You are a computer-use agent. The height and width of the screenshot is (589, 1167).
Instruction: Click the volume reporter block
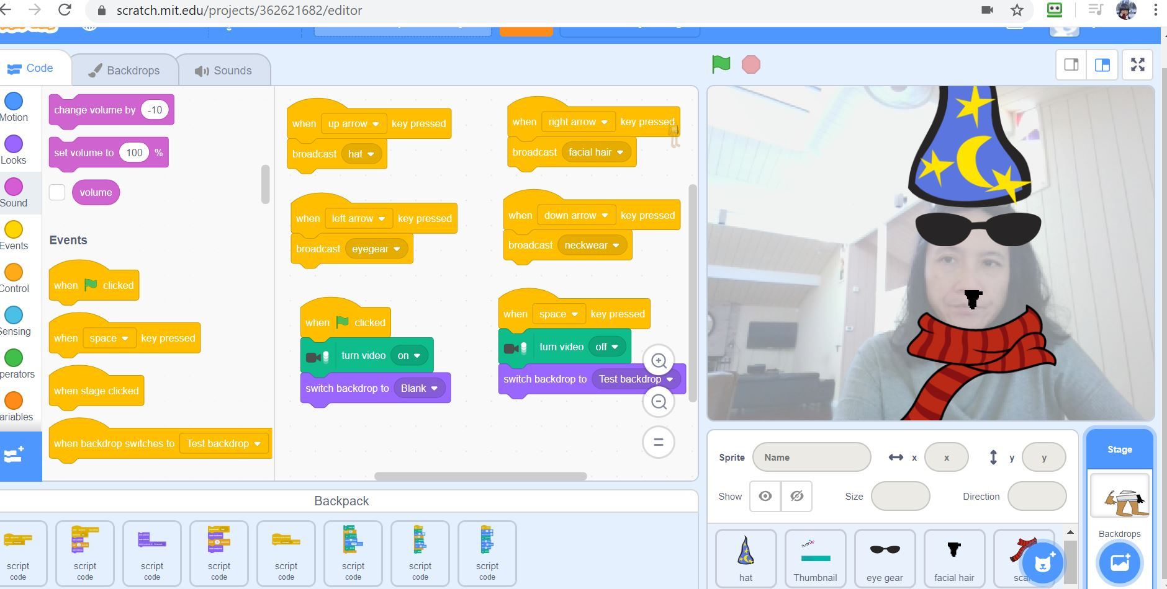96,192
